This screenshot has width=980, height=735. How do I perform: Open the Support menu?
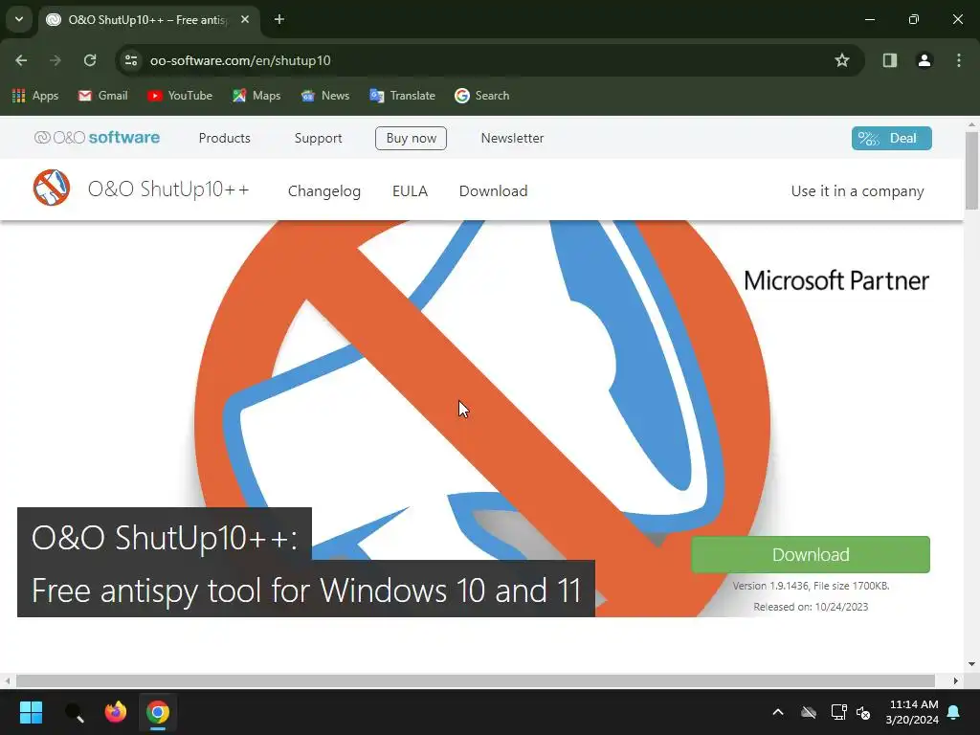pos(318,138)
